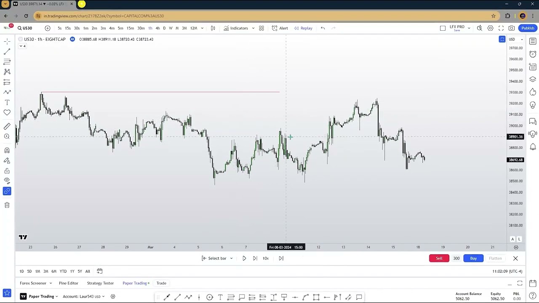Create an Alert

280,28
